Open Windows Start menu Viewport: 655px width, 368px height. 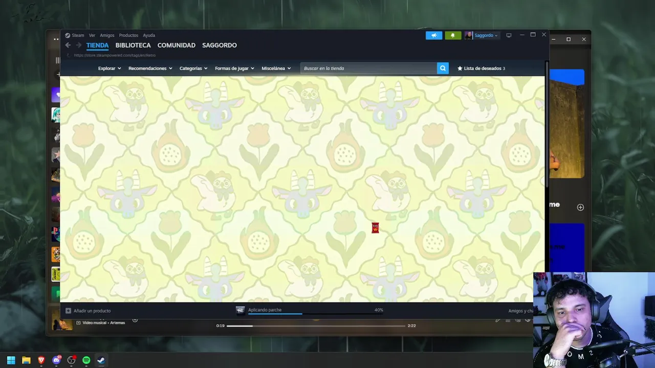[x=11, y=360]
